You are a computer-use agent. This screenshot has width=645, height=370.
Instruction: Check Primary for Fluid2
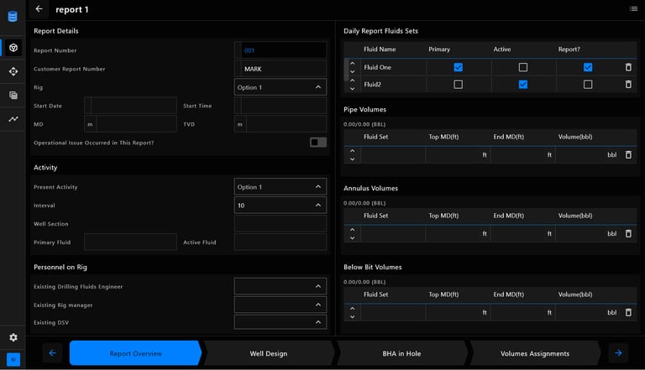pyautogui.click(x=458, y=84)
